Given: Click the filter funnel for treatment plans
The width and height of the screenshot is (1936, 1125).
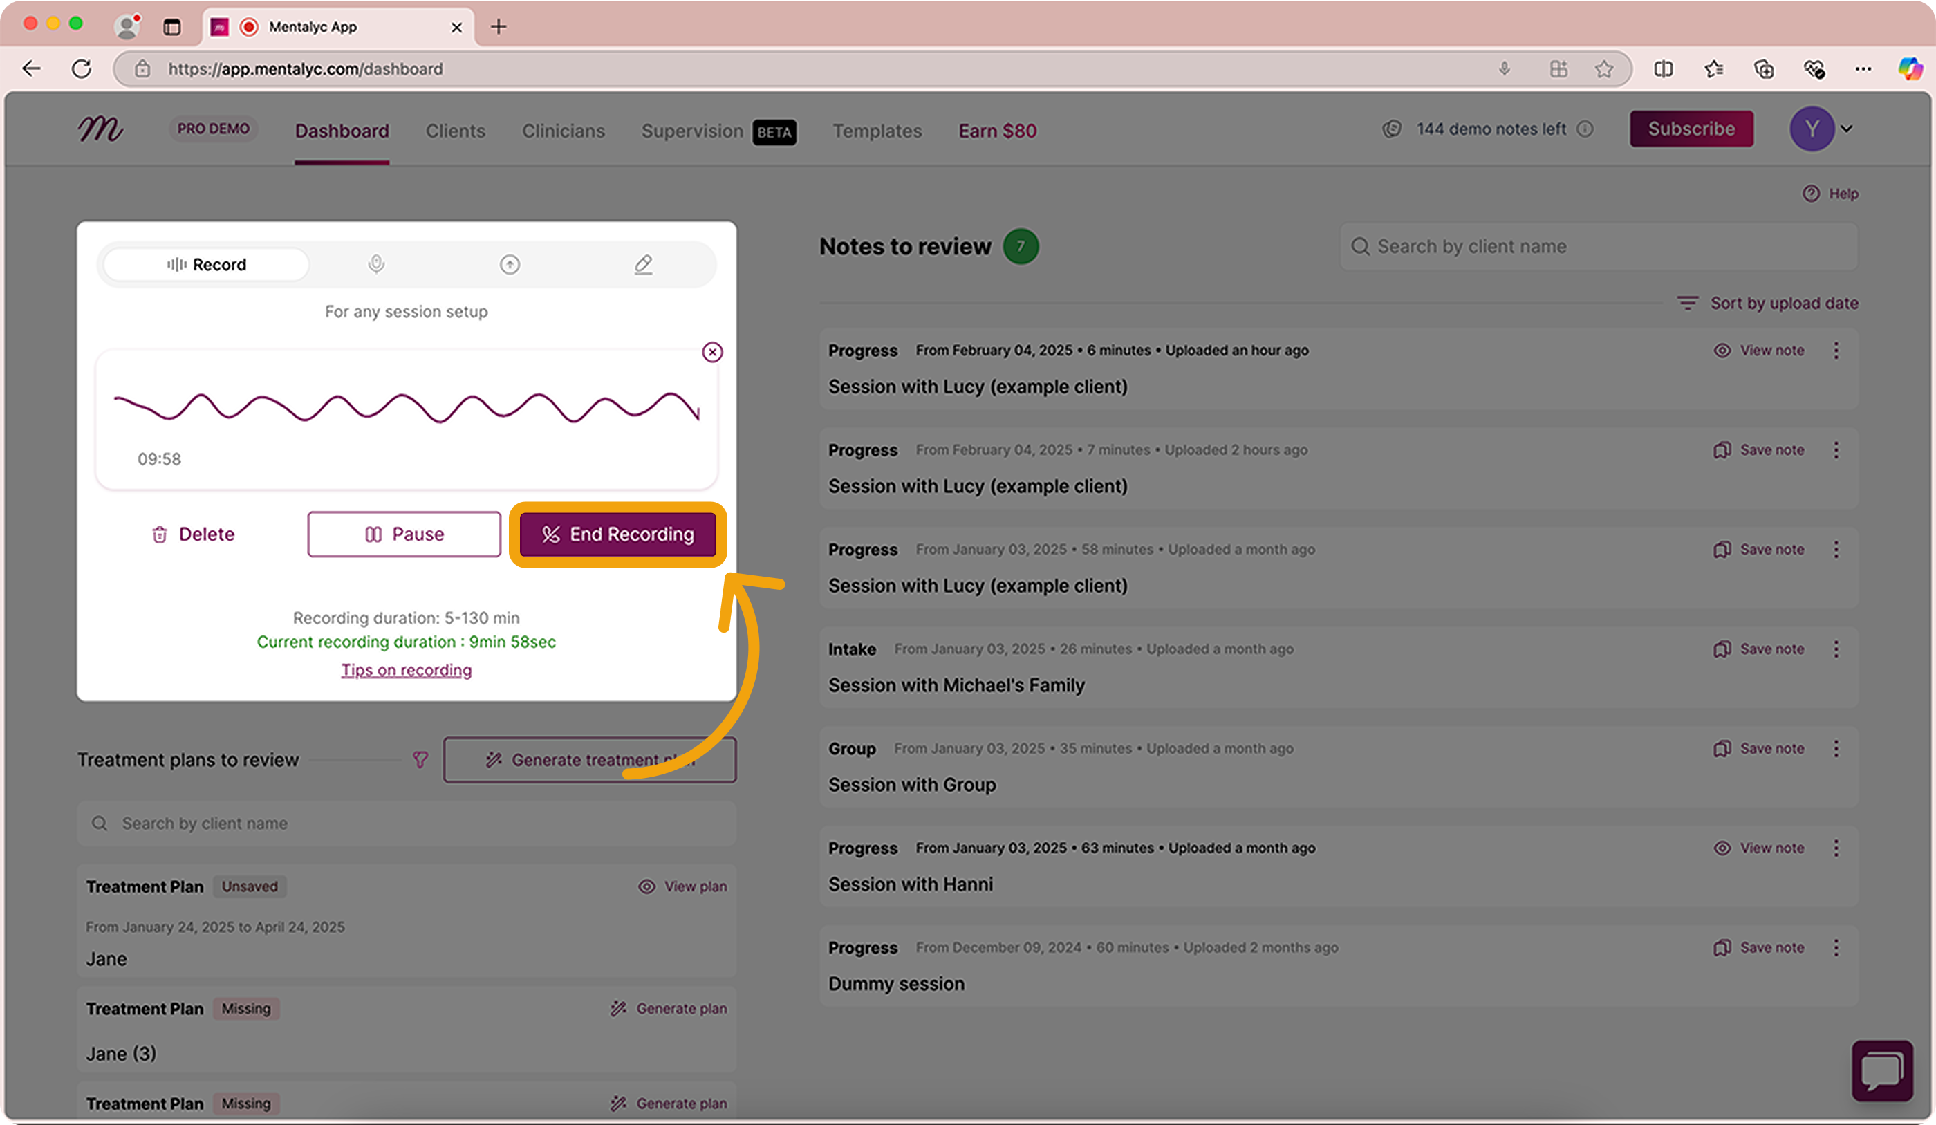Looking at the screenshot, I should pos(420,760).
